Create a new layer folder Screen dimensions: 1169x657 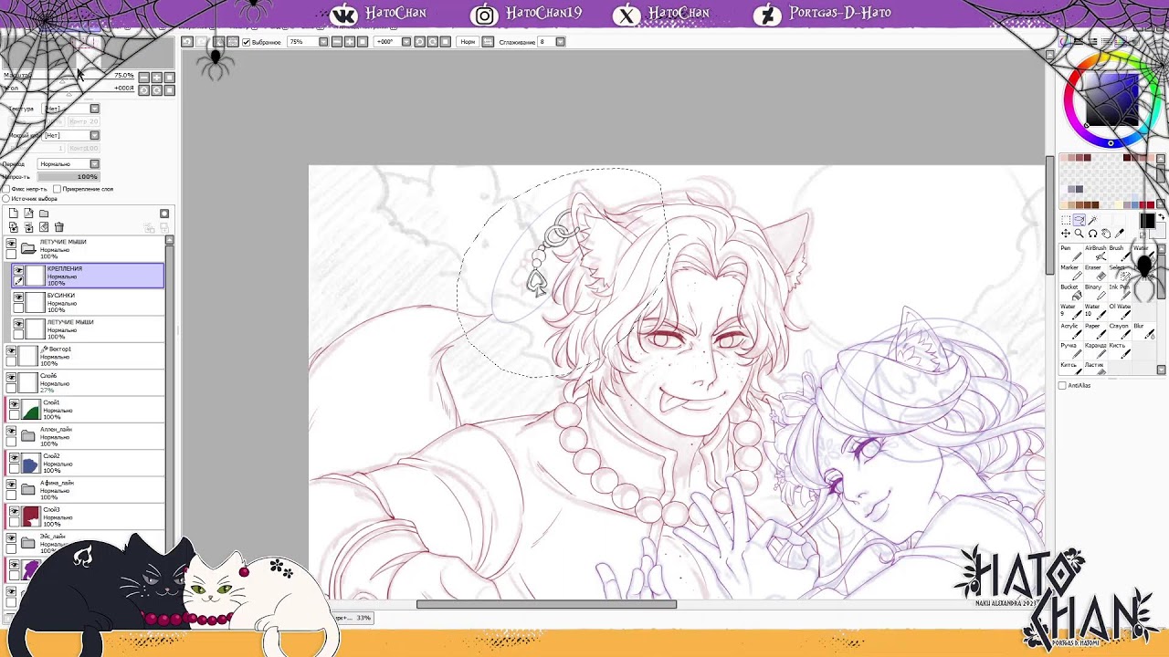(x=44, y=214)
